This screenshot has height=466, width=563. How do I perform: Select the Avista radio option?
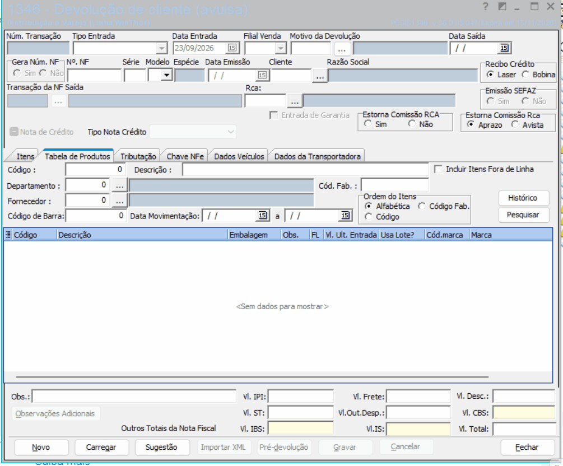coord(515,124)
